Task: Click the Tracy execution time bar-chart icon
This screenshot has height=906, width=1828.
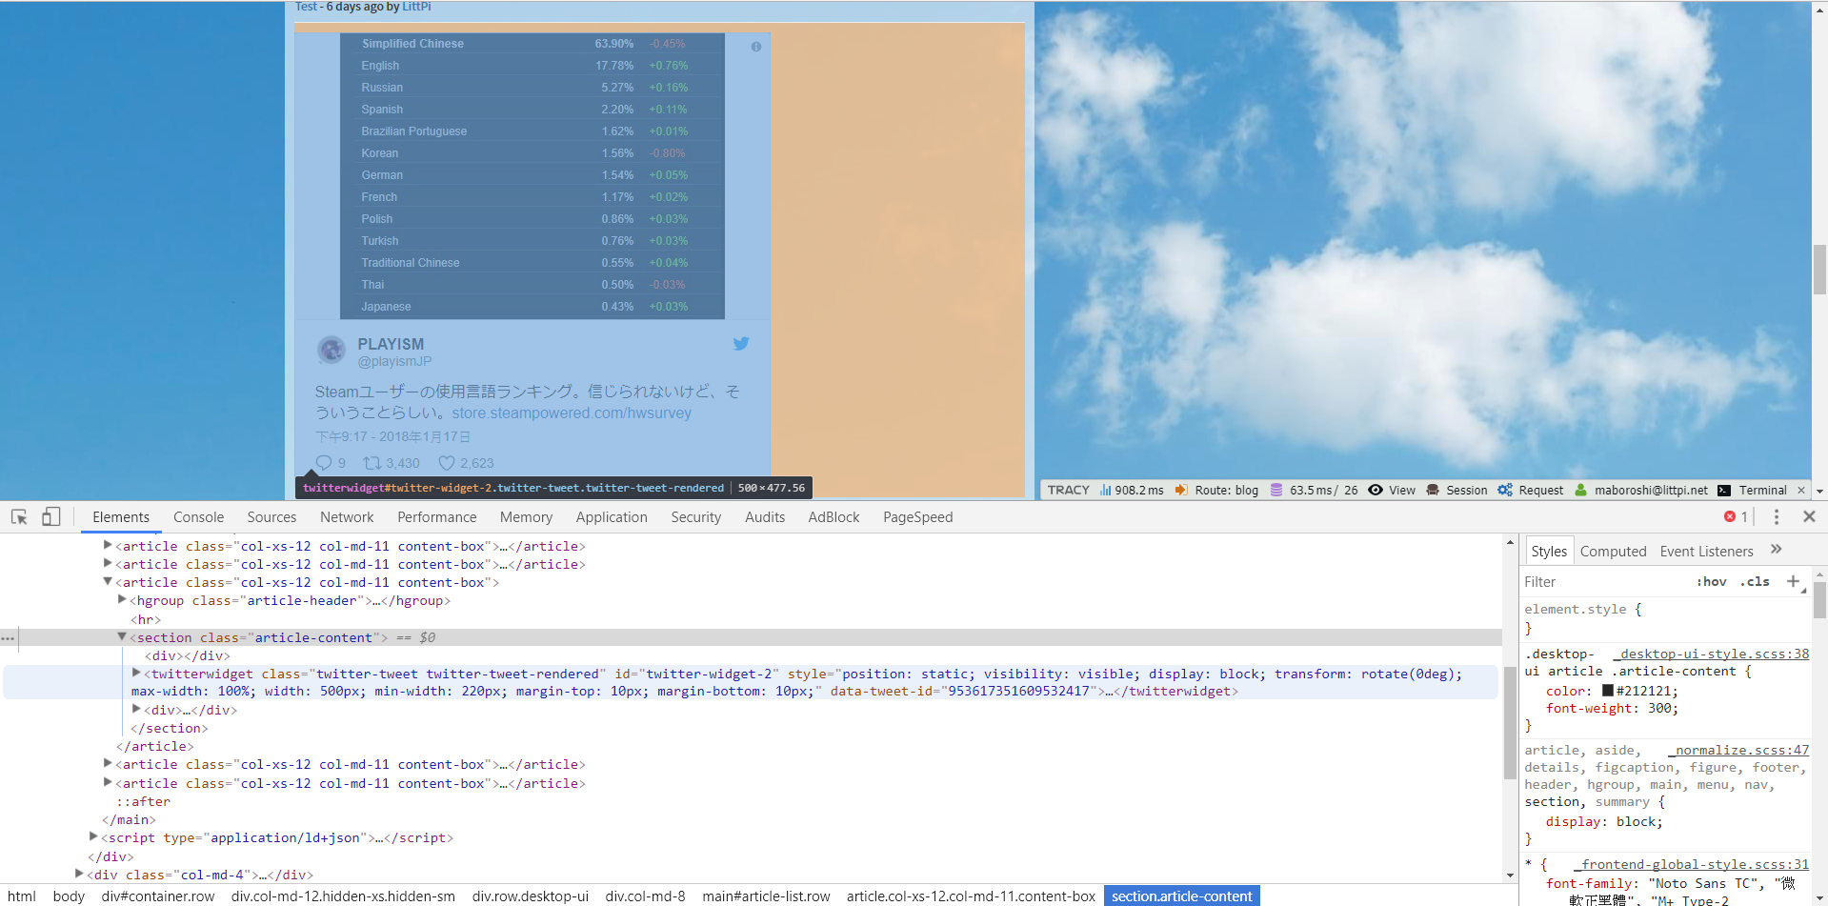Action: coord(1106,490)
